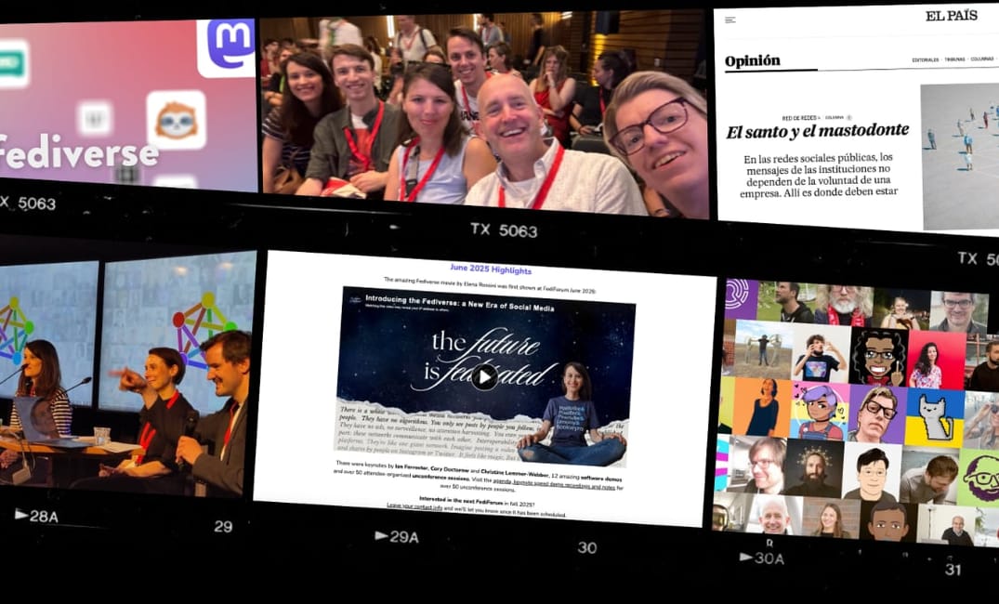Click the El País article photo of people
The image size is (999, 604).
(959, 157)
